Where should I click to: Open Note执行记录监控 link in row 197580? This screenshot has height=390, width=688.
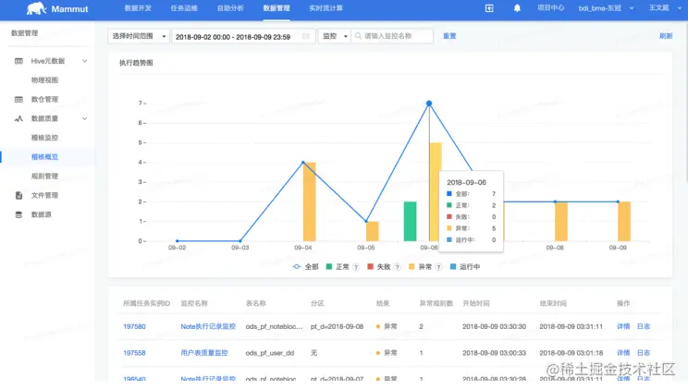tap(208, 326)
